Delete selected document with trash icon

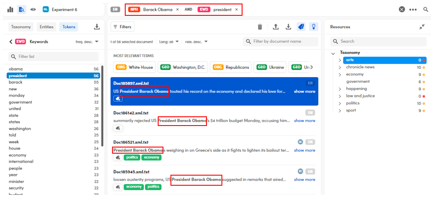260,27
